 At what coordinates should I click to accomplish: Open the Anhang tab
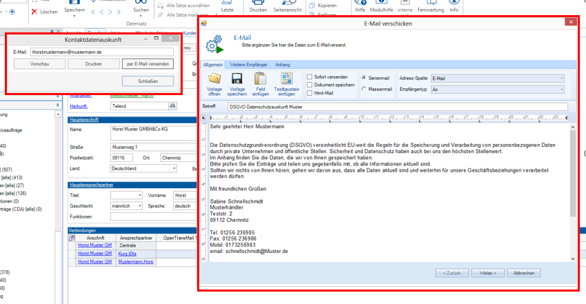point(283,64)
